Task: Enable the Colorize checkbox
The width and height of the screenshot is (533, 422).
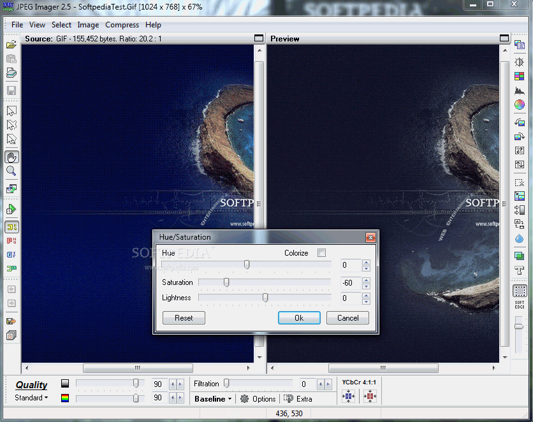Action: pos(321,253)
